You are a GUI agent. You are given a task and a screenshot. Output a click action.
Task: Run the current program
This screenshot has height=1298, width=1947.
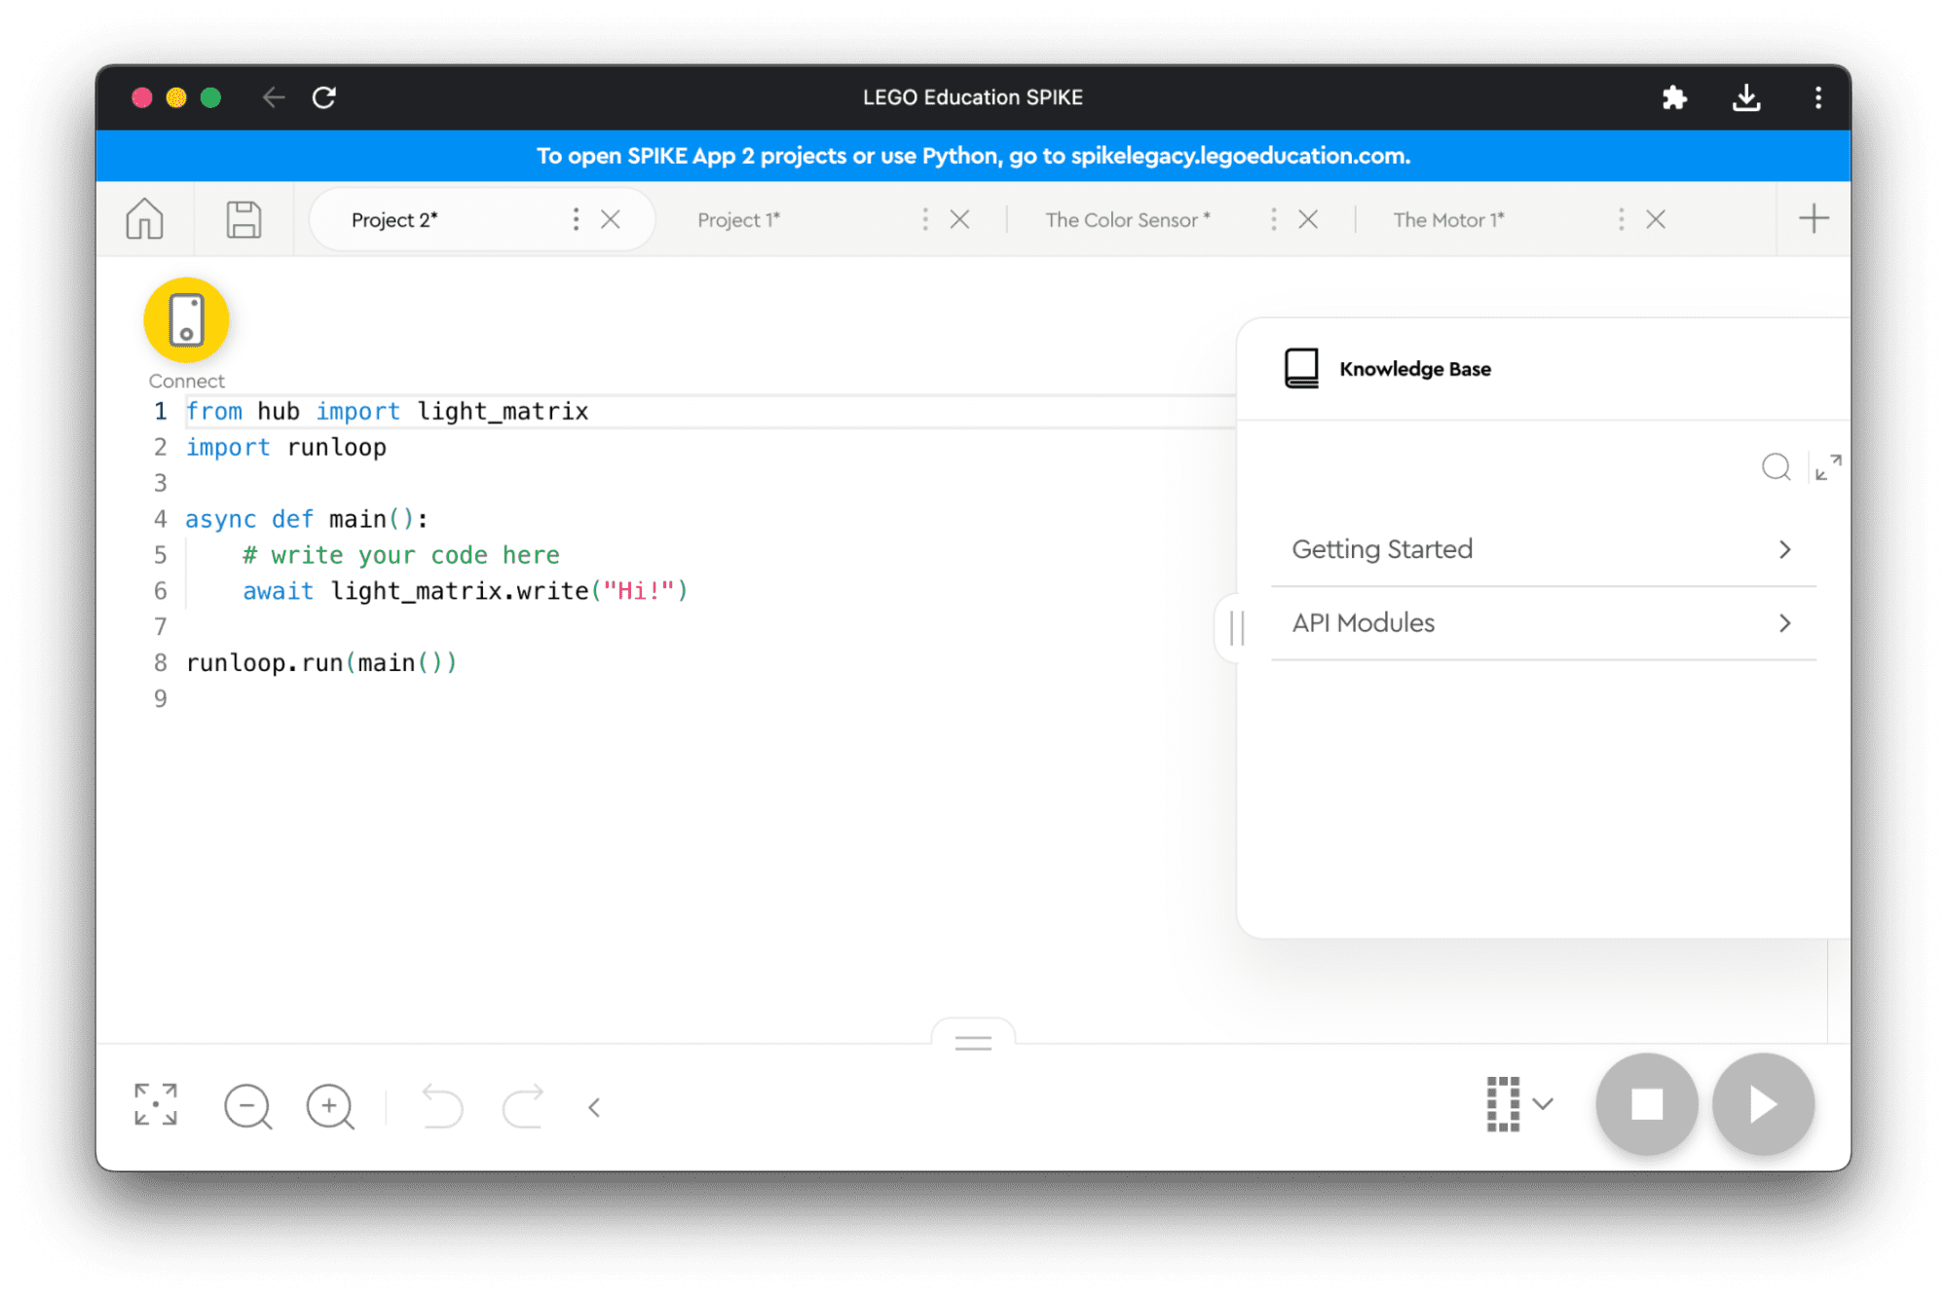pyautogui.click(x=1763, y=1102)
